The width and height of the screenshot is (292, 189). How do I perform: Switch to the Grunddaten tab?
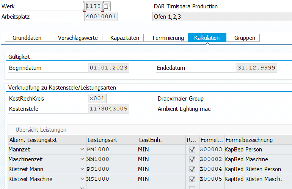pyautogui.click(x=27, y=38)
